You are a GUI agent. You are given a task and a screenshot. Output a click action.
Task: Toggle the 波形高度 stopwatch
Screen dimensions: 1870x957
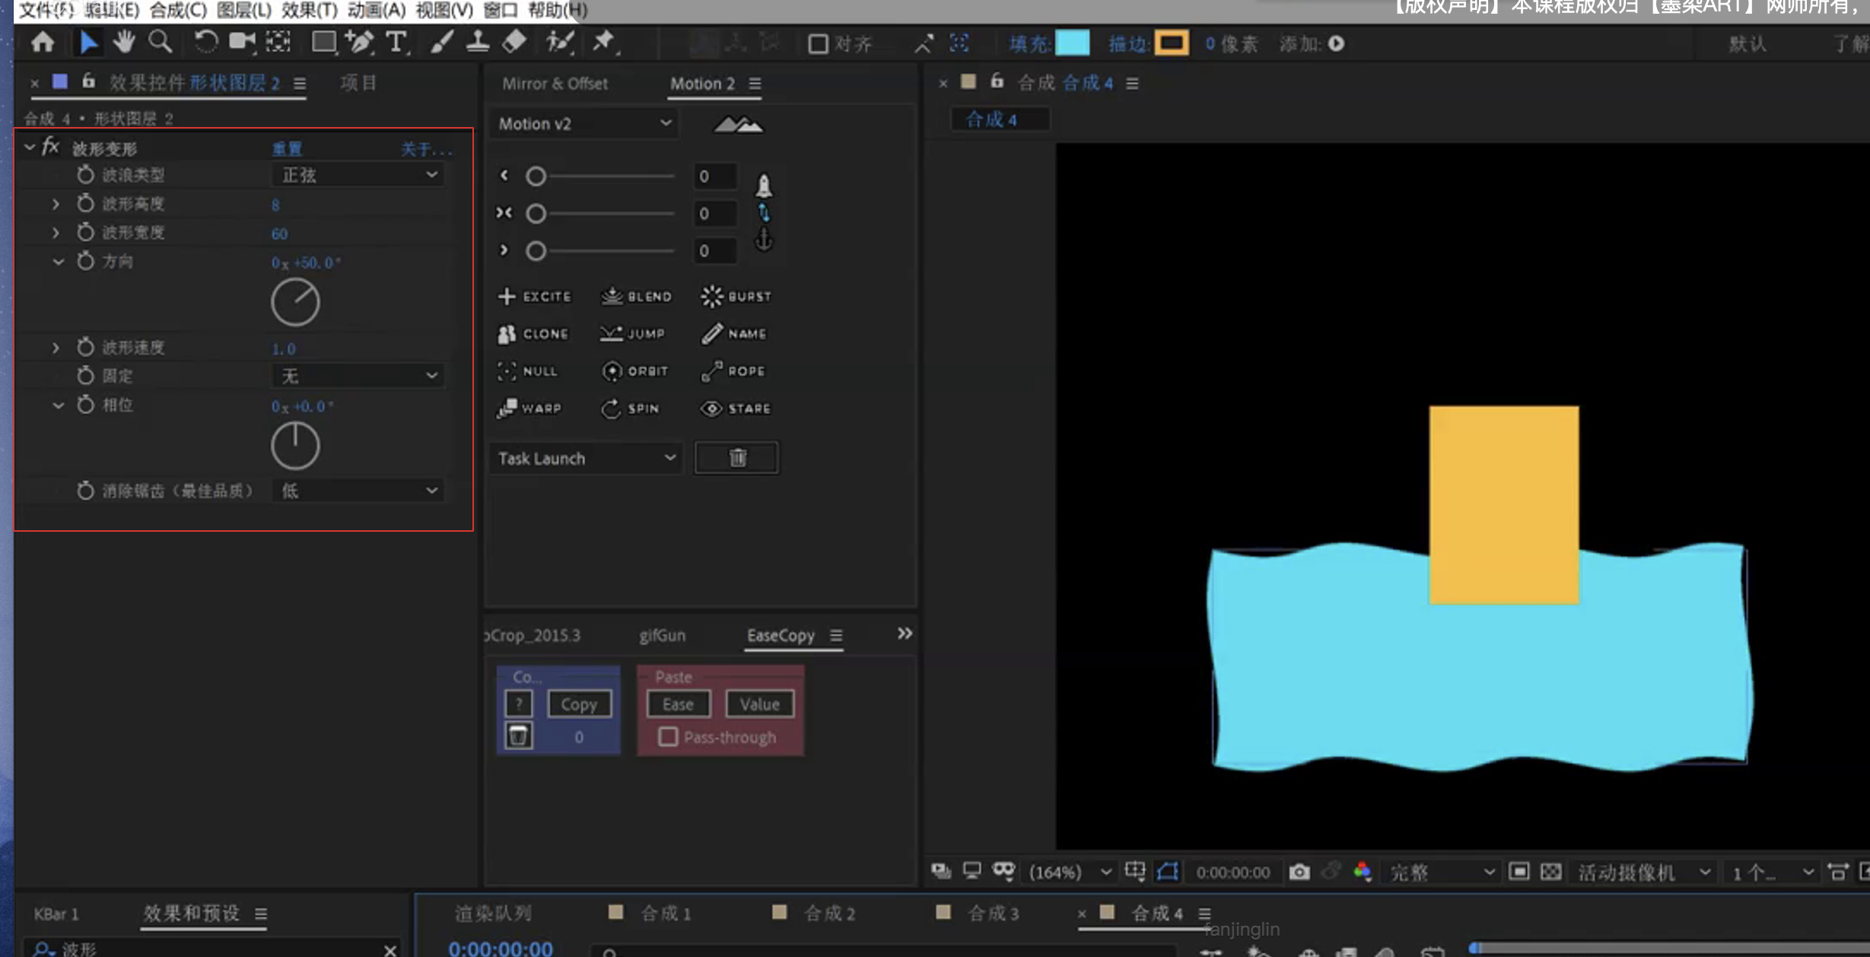[x=85, y=203]
